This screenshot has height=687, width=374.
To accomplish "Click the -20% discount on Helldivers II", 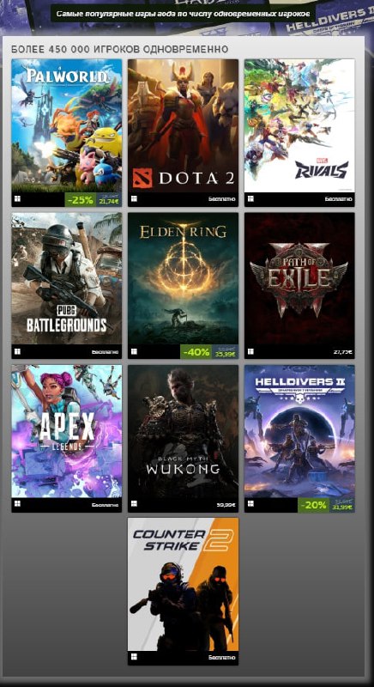I will click(314, 505).
